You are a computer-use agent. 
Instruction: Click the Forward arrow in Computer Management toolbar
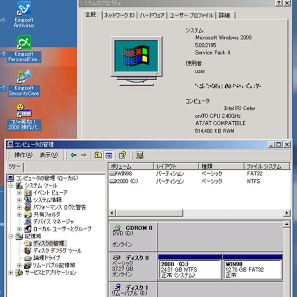coord(84,155)
